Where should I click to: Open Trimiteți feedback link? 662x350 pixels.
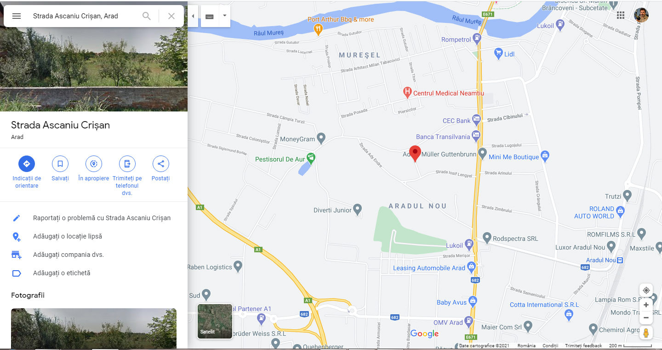(583, 346)
